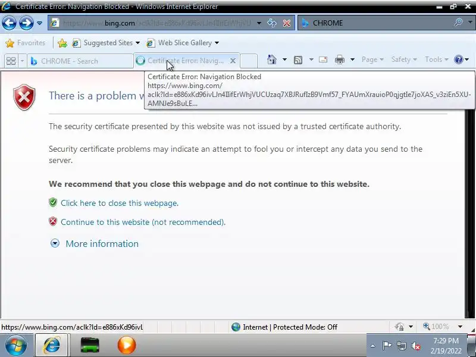This screenshot has height=357, width=476.
Task: Open the green monitor taskbar application
Action: (x=90, y=346)
